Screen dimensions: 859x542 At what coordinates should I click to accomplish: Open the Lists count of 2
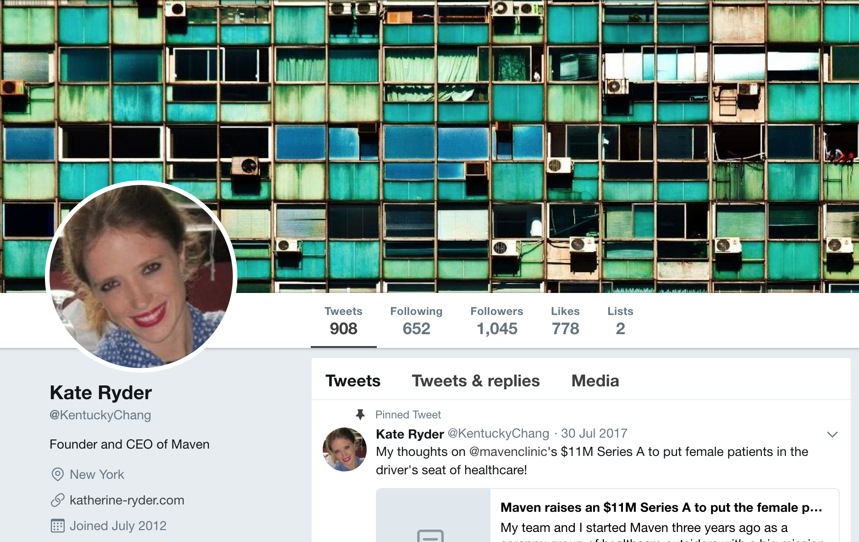pyautogui.click(x=620, y=320)
